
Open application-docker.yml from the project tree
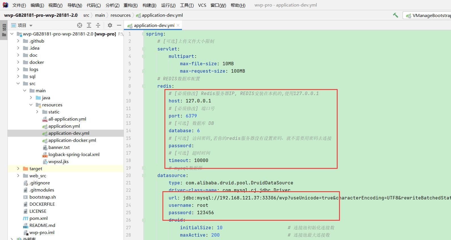click(x=72, y=140)
